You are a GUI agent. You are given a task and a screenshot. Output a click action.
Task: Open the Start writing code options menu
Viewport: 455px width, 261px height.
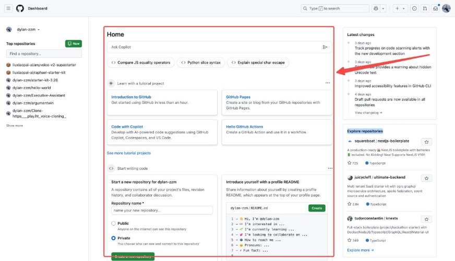(330, 168)
